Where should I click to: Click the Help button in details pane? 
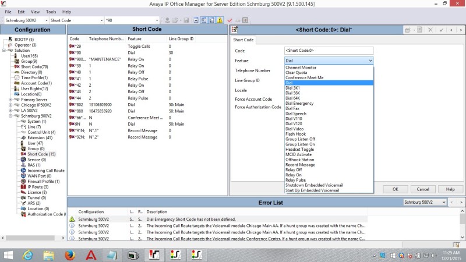coord(450,189)
